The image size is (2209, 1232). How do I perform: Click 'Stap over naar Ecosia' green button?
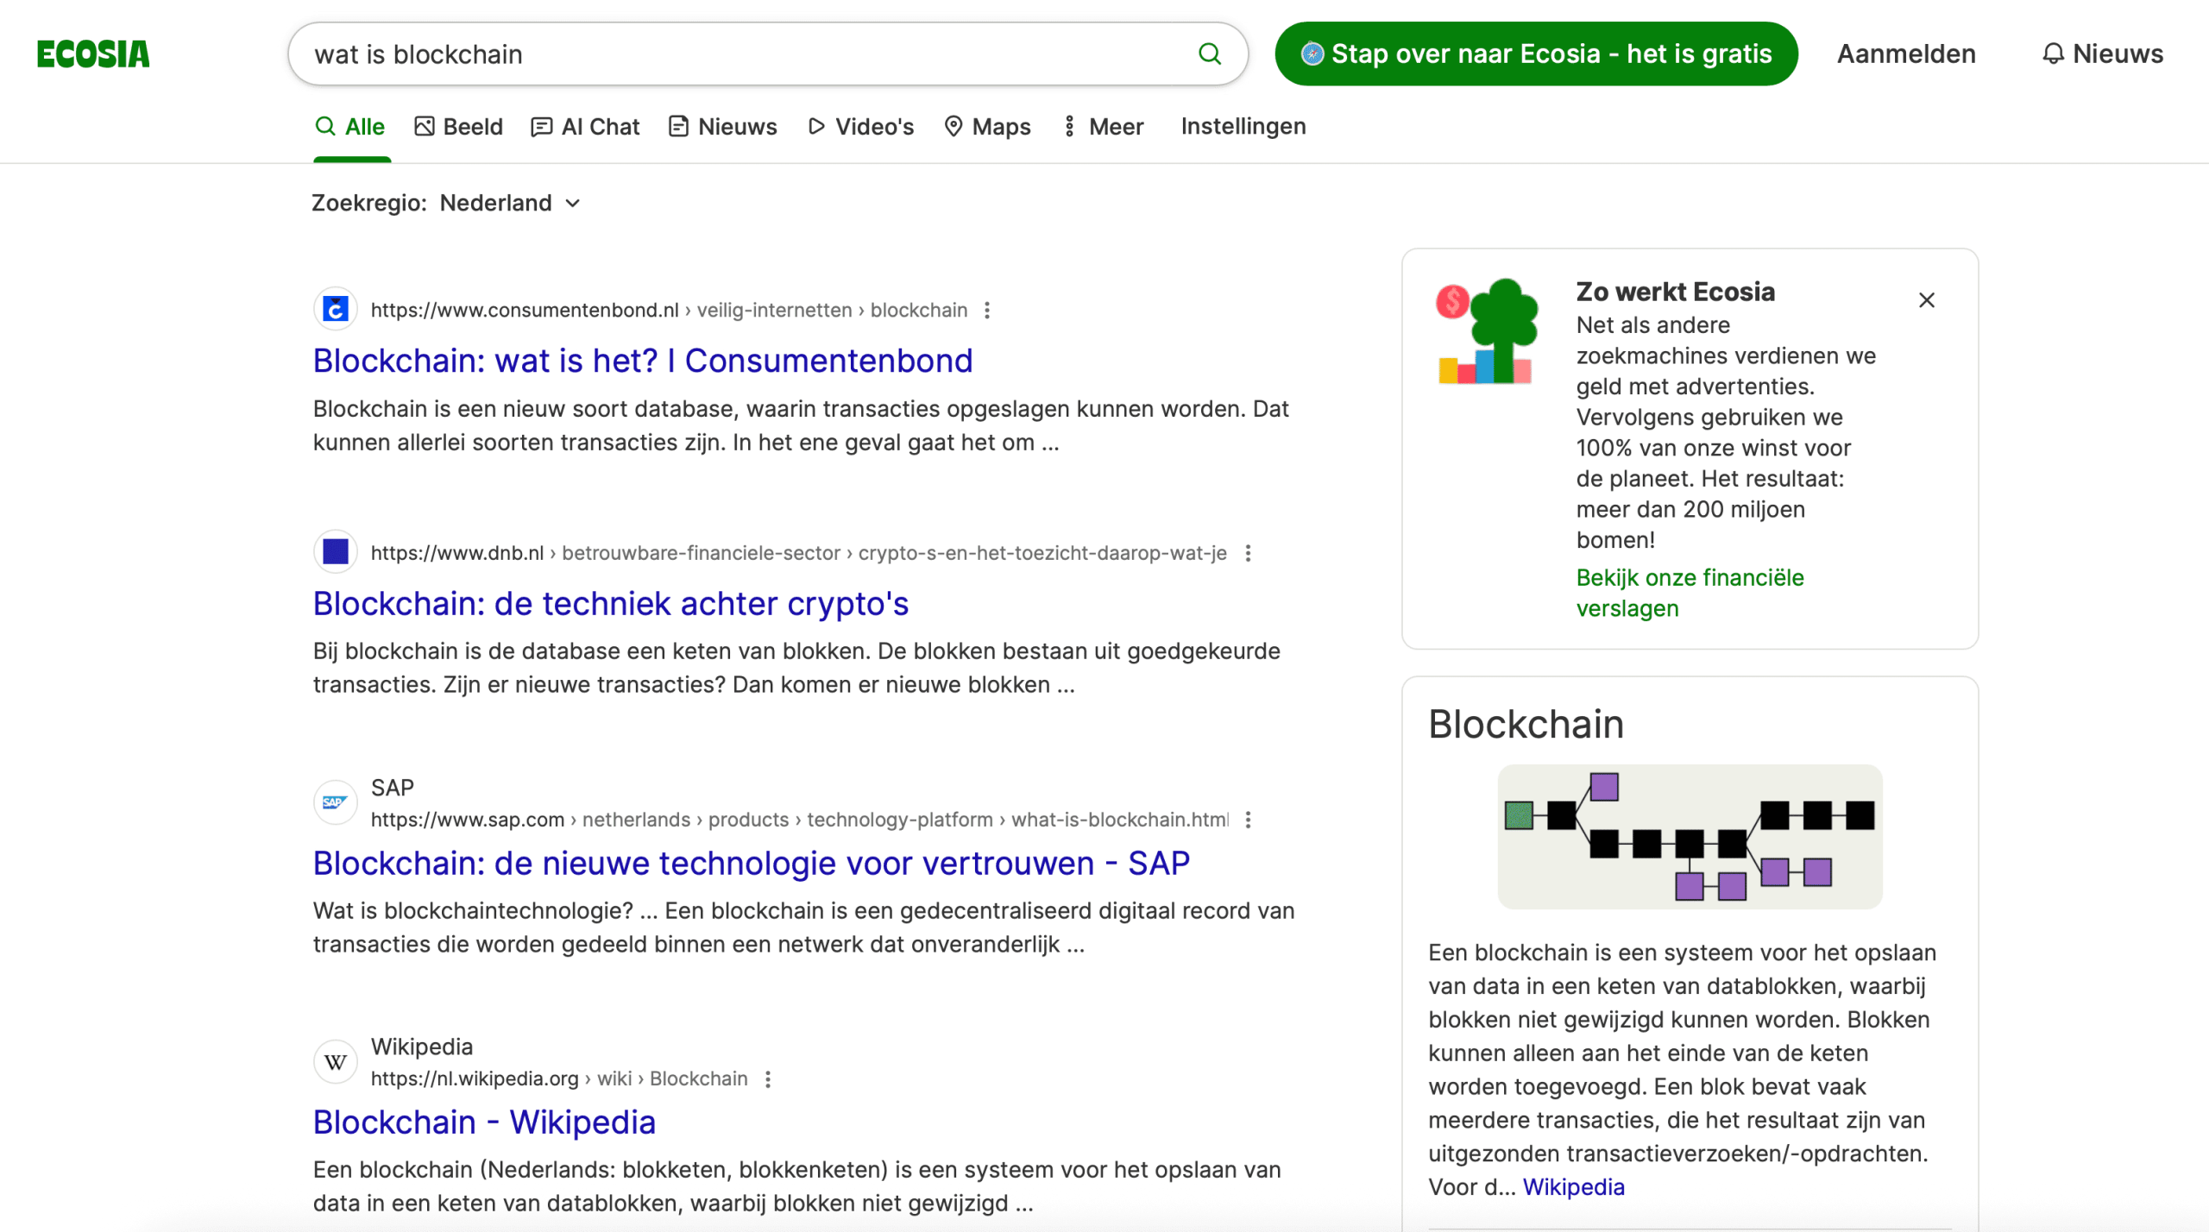1536,53
